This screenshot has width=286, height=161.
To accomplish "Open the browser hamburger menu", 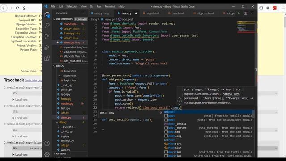I will tap(283, 8).
